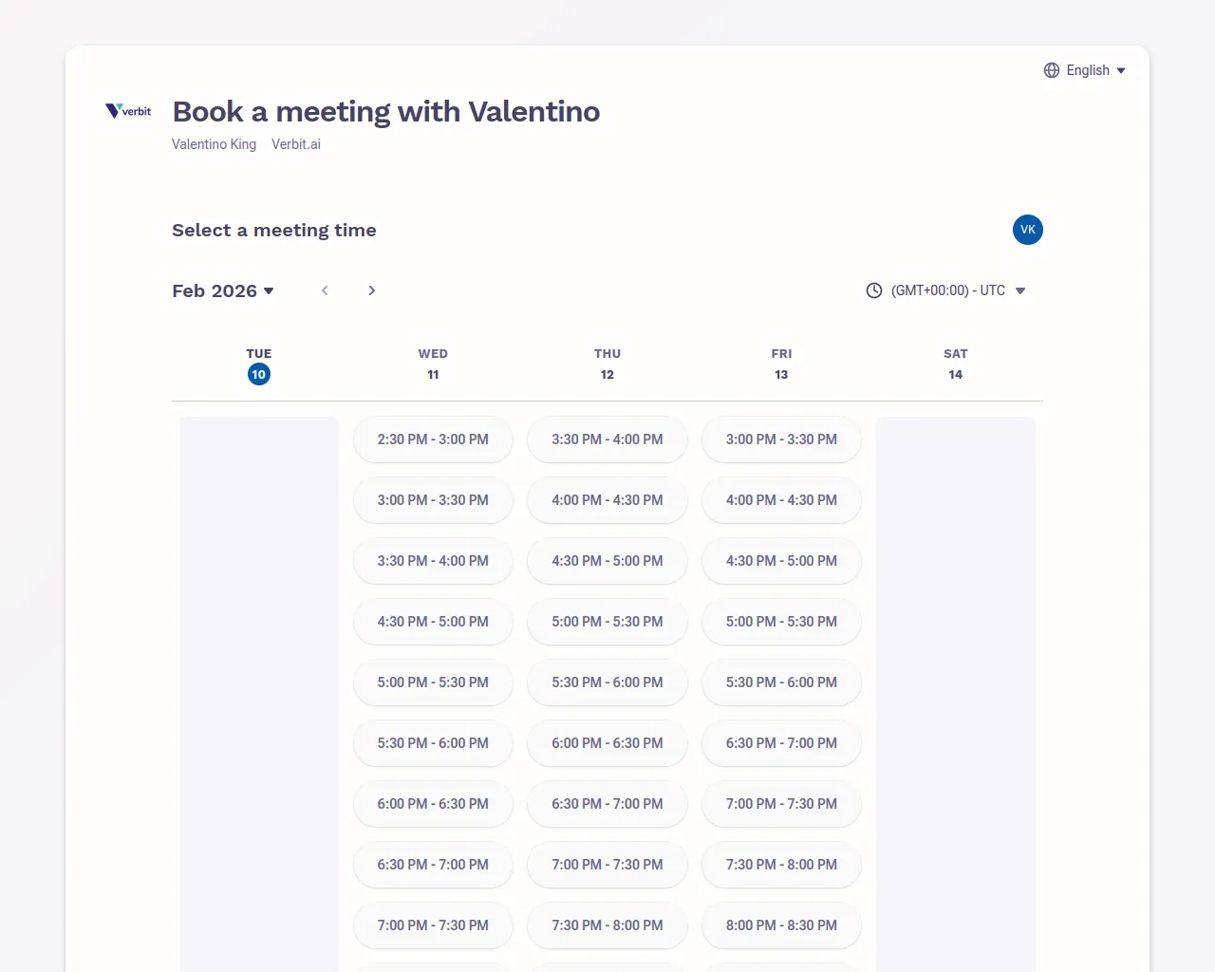The image size is (1215, 972).
Task: Select Wednesday 11 day header
Action: 433,365
